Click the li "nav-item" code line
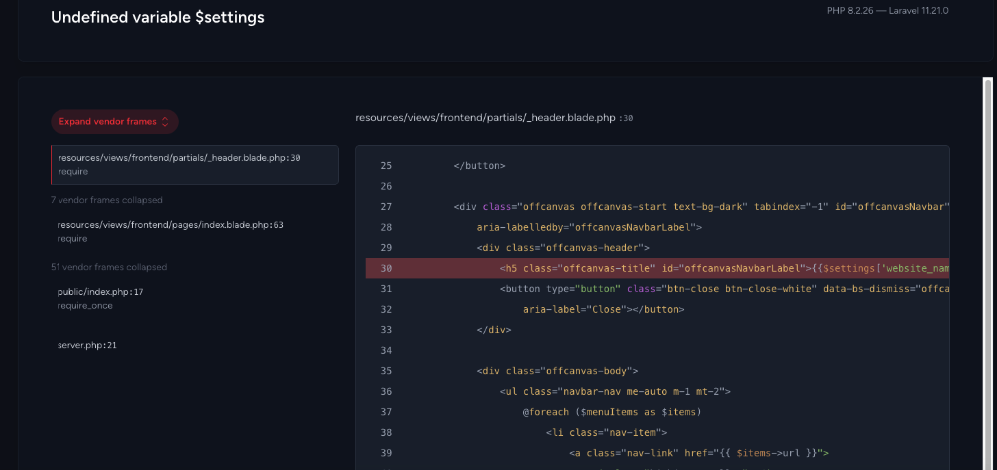 coord(606,432)
